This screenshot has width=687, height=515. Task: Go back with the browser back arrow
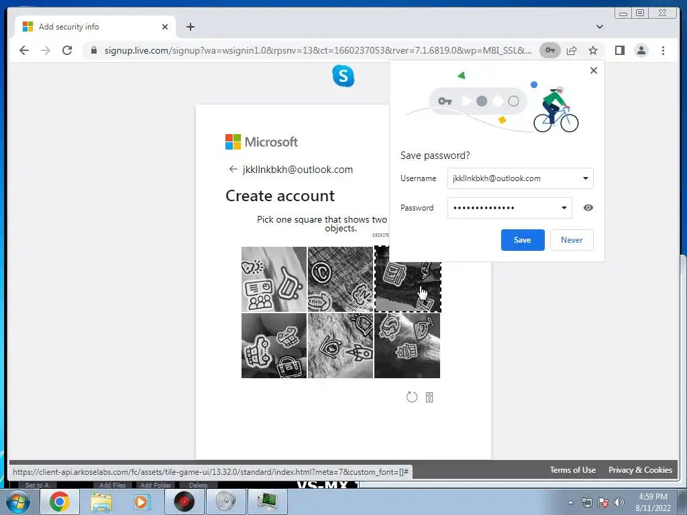[x=24, y=50]
